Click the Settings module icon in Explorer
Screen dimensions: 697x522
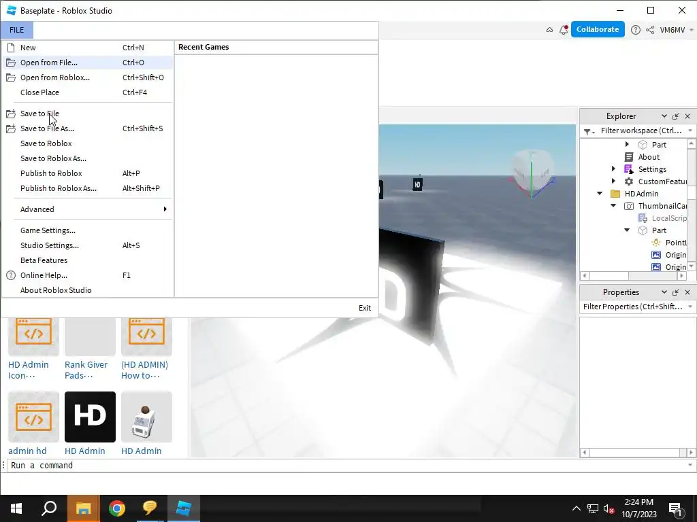click(628, 169)
